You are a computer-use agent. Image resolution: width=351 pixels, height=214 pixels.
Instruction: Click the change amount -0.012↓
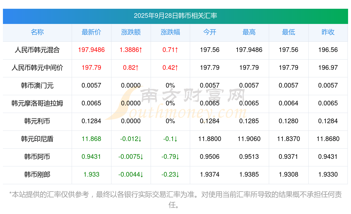pos(131,139)
